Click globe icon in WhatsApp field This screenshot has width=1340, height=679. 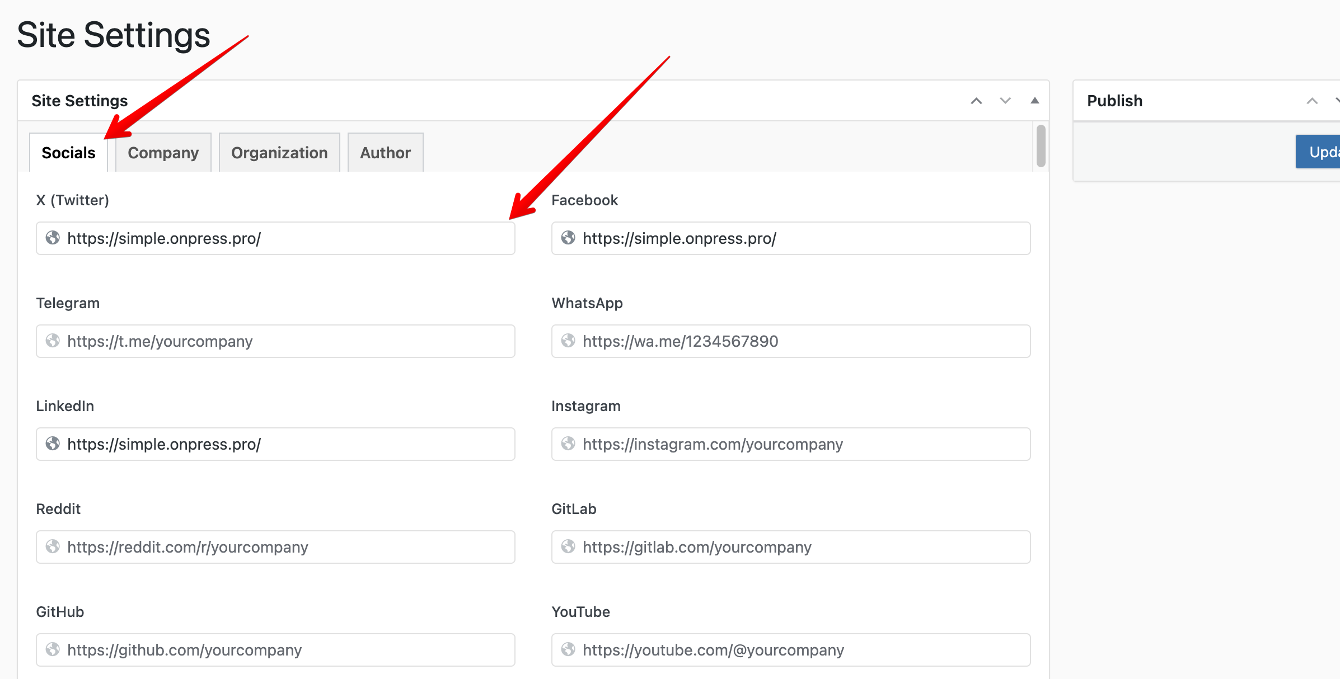click(x=568, y=341)
